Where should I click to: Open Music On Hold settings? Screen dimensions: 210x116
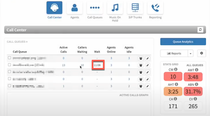pos(115,8)
